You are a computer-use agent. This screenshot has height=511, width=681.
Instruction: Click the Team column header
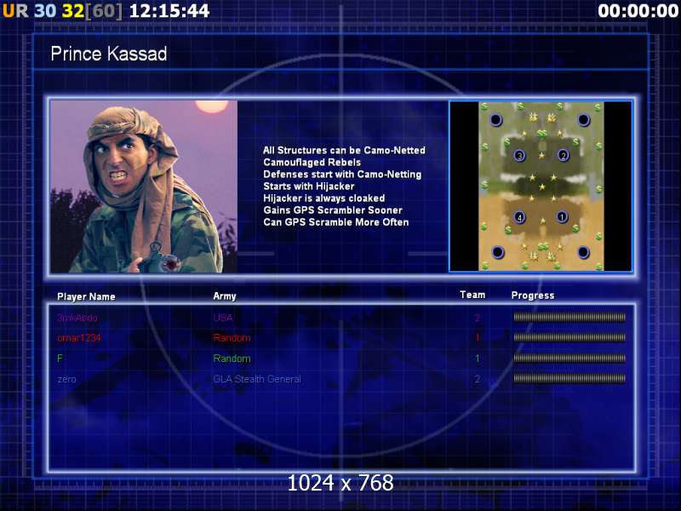coord(472,295)
